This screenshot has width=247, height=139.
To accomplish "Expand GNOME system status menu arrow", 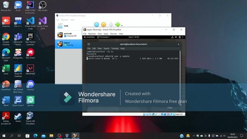I will (183, 37).
